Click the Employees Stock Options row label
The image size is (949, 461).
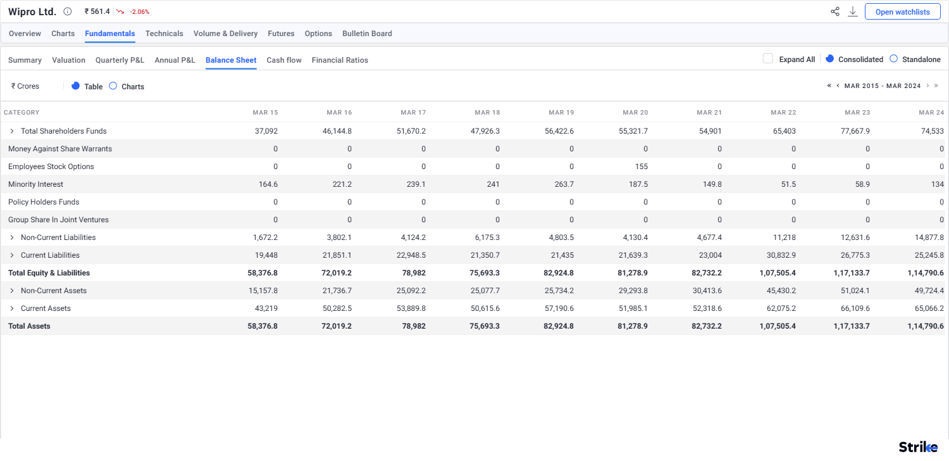click(51, 167)
